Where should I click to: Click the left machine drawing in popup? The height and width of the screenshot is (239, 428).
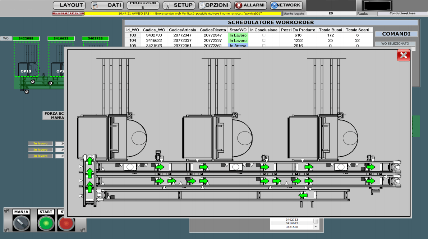click(112, 137)
